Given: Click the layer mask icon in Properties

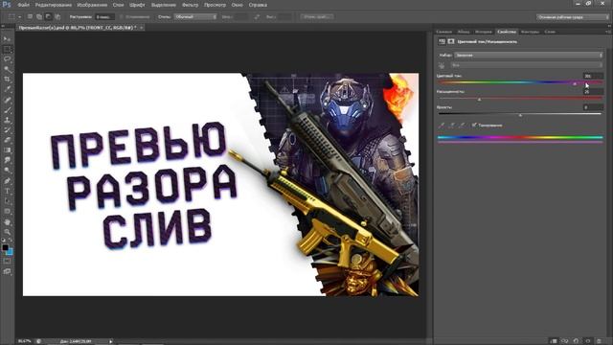Looking at the screenshot, I should pyautogui.click(x=451, y=41).
